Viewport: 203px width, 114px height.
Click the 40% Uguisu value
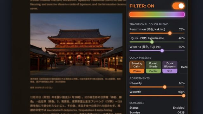(181, 38)
